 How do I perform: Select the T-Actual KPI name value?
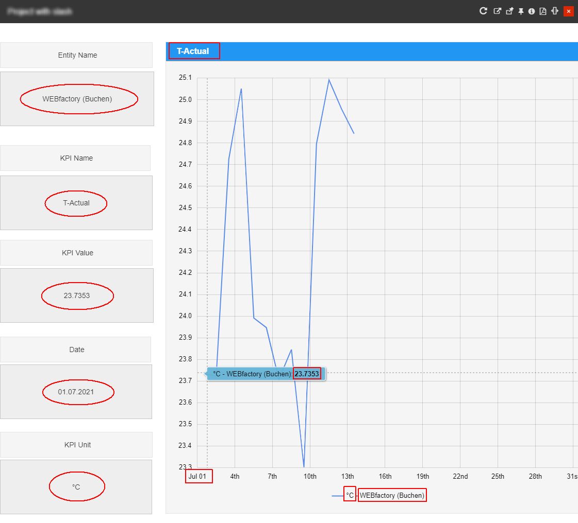point(76,203)
